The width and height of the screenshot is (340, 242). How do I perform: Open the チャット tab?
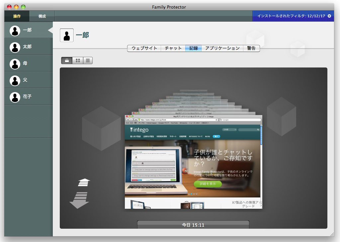tap(173, 48)
